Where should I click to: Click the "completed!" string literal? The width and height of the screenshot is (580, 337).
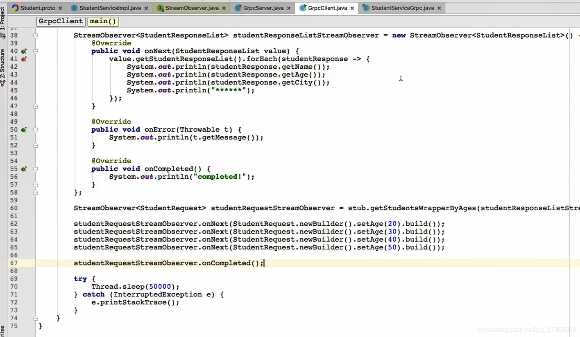[220, 177]
